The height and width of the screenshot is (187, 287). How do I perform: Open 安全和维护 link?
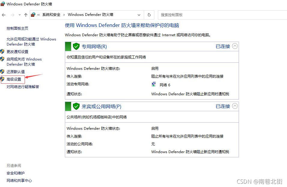coord(16,173)
